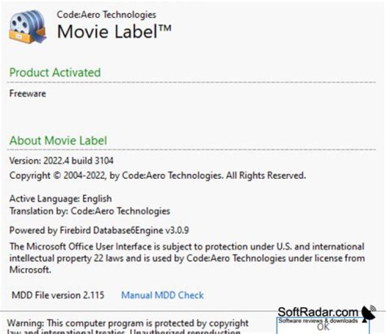Select the About Movie Label heading

tap(58, 141)
